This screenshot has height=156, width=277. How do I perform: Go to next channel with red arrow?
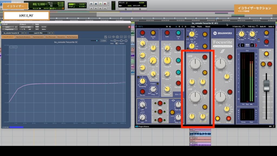256,45
